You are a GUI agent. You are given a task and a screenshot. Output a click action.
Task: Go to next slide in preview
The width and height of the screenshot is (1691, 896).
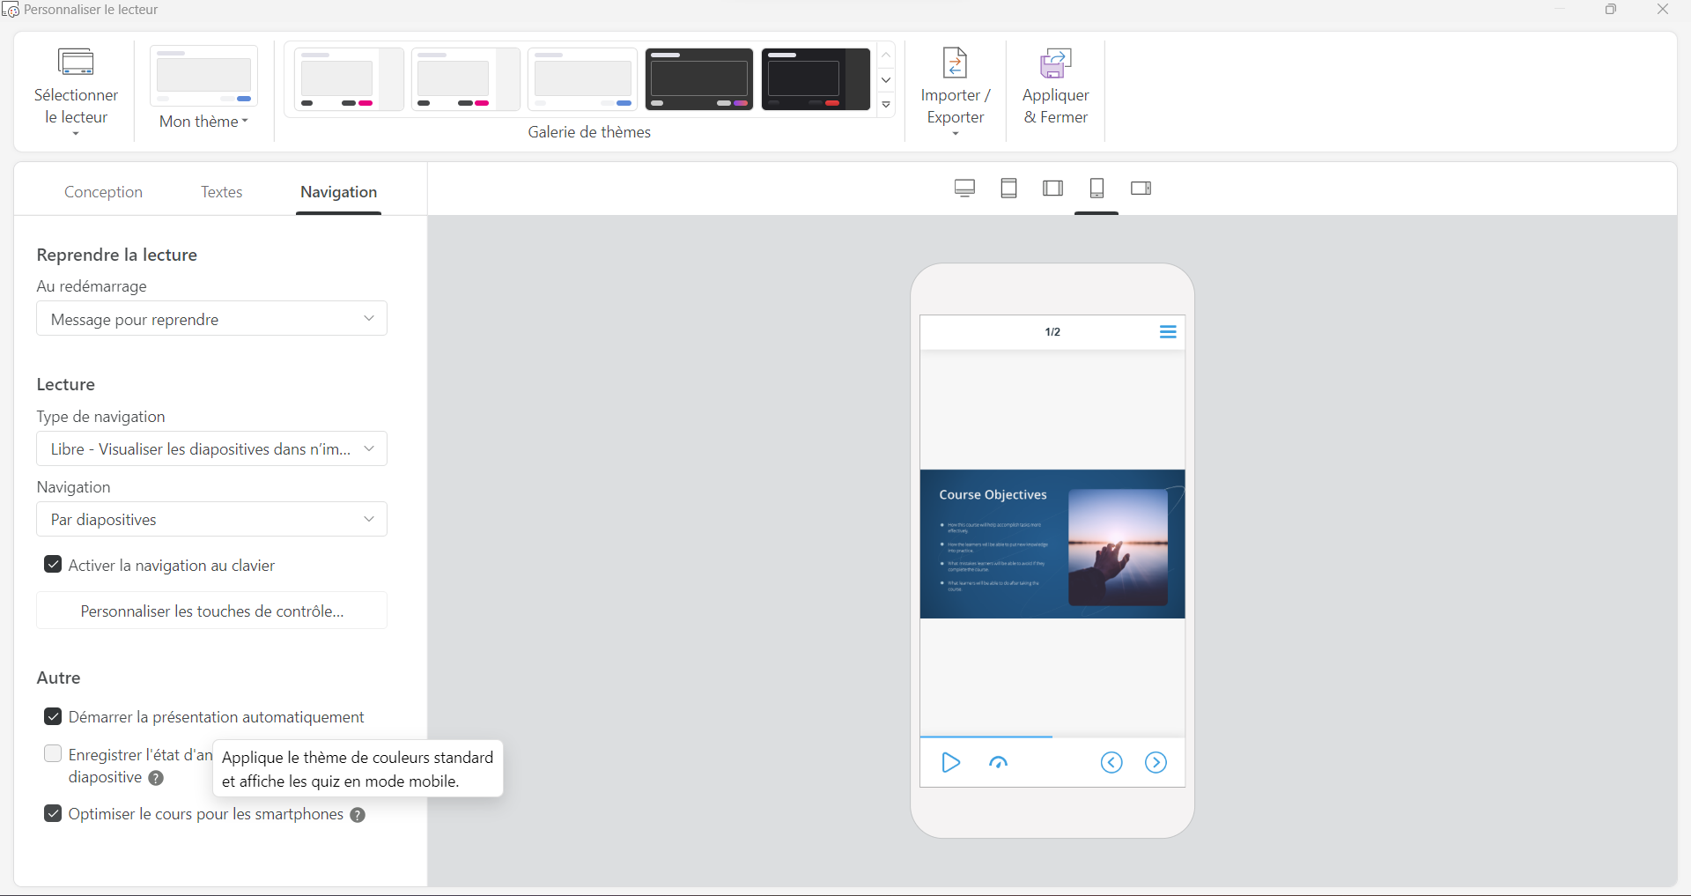tap(1156, 763)
